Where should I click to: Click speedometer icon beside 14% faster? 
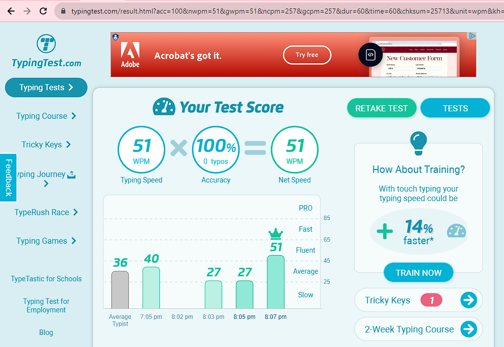point(456,231)
